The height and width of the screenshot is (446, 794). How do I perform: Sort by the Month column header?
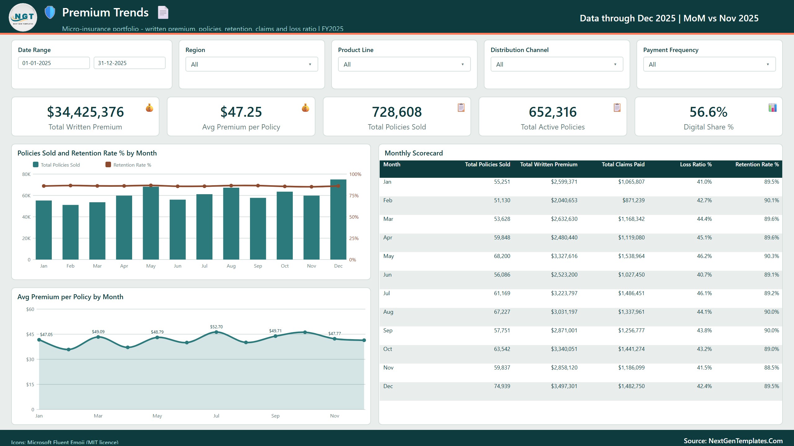click(392, 164)
